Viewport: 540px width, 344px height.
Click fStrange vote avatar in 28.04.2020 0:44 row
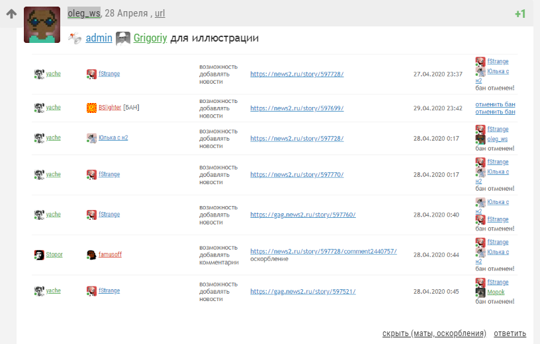click(480, 242)
